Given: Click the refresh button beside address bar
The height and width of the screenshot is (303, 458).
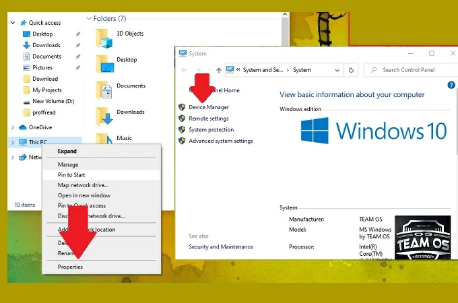Looking at the screenshot, I should (350, 70).
